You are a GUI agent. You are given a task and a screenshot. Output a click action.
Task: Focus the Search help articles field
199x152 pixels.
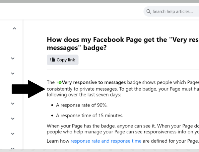pos(171,11)
